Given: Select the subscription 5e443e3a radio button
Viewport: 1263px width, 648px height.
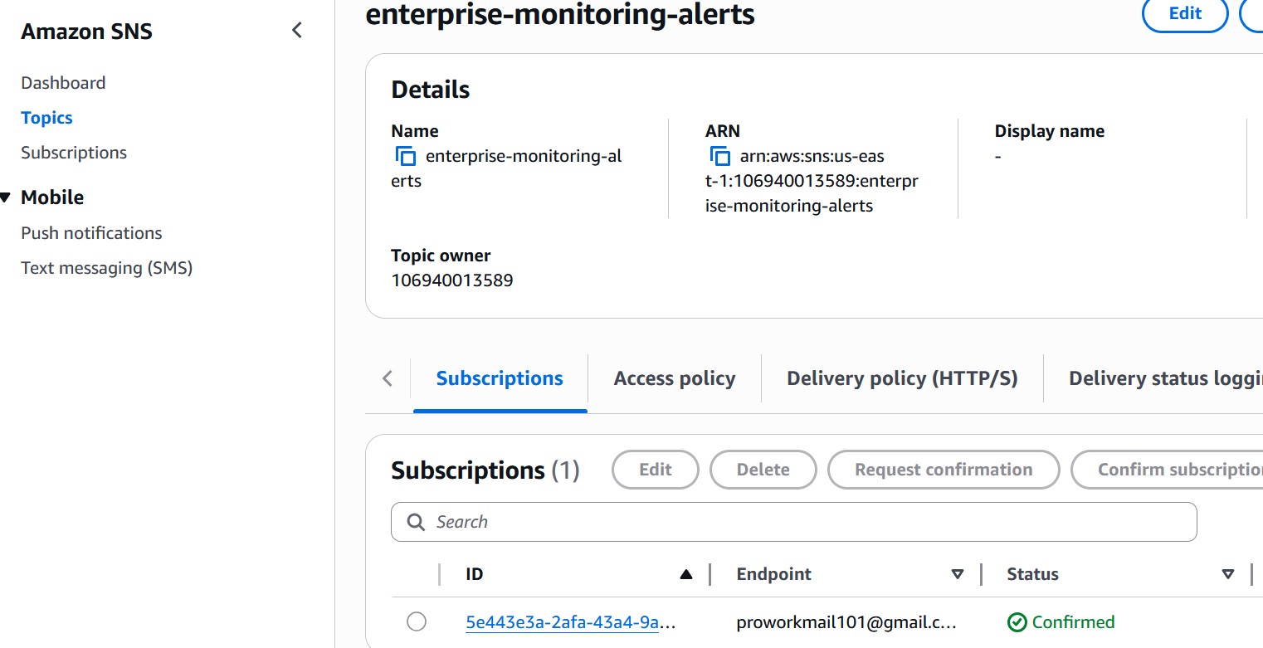Looking at the screenshot, I should pyautogui.click(x=417, y=621).
